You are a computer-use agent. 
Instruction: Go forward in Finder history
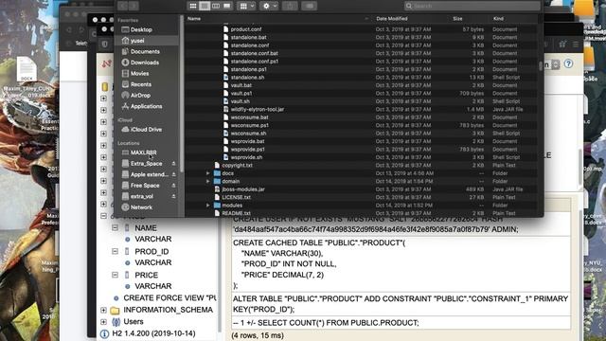pos(134,6)
